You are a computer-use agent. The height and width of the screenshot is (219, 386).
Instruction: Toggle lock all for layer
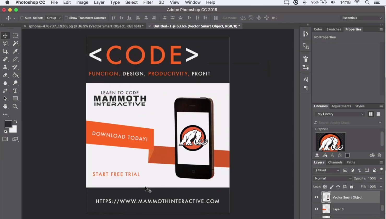[352, 187]
